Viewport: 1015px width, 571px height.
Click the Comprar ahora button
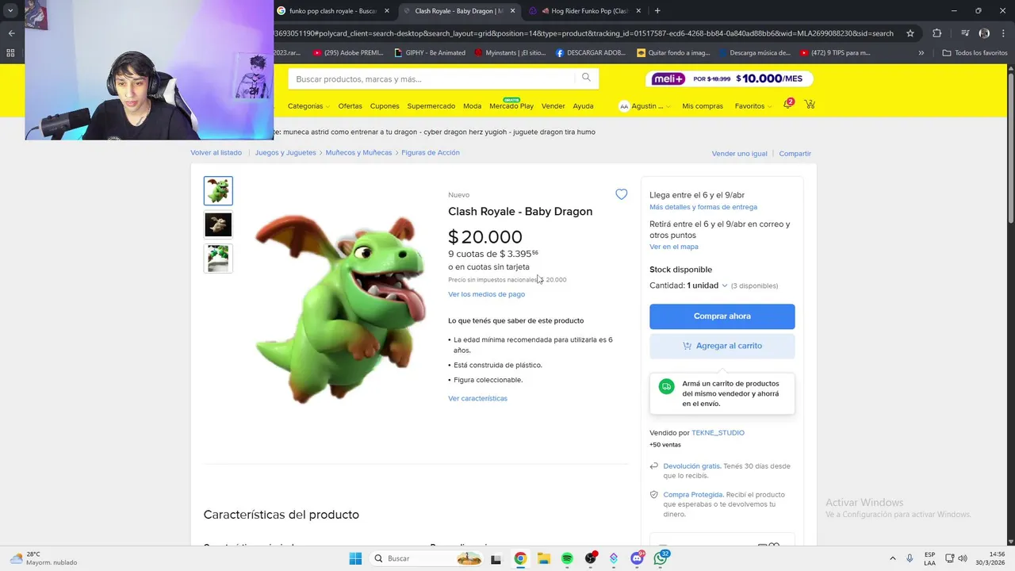tap(722, 316)
